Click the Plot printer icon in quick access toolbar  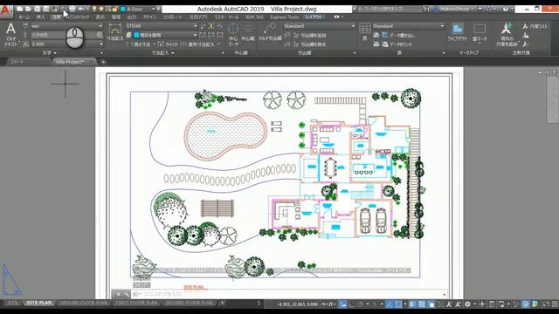coord(72,9)
